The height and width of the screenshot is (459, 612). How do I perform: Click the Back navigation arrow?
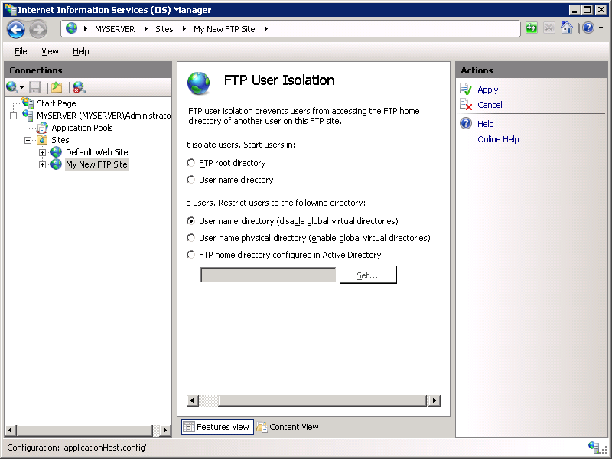tap(15, 29)
